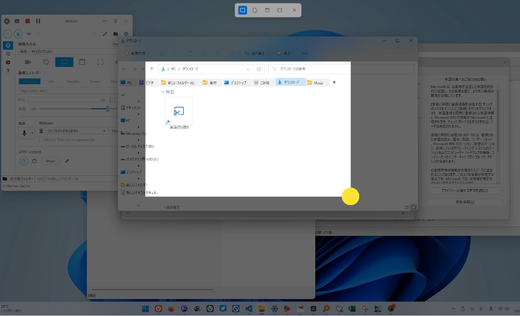Select the region source in Captura
Image resolution: width=520 pixels, height=316 pixels.
pos(100,62)
